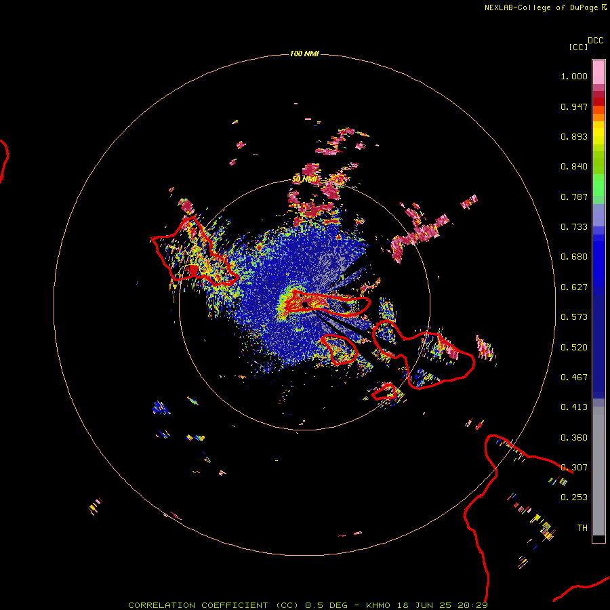Viewport: 610px width, 610px height.
Task: Click the 0.787 scale value
Action: click(574, 197)
